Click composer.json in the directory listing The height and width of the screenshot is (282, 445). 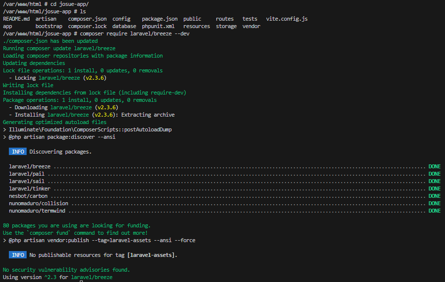pos(87,19)
